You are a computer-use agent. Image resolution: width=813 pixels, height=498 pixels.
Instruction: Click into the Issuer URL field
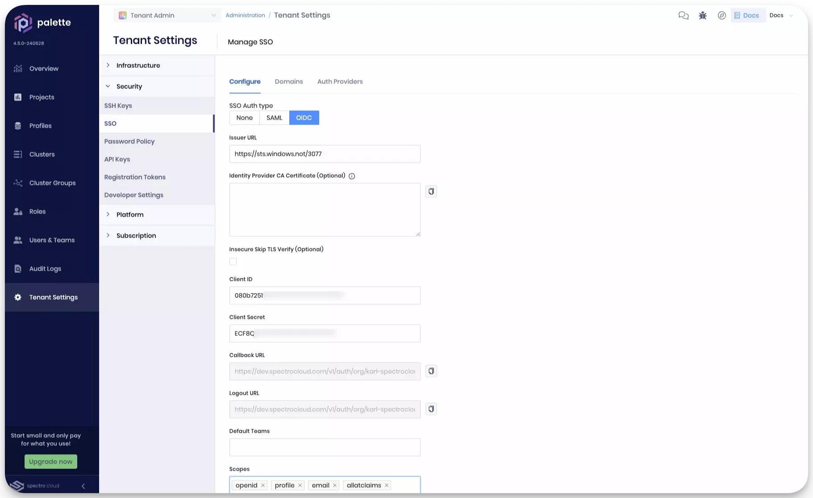325,154
